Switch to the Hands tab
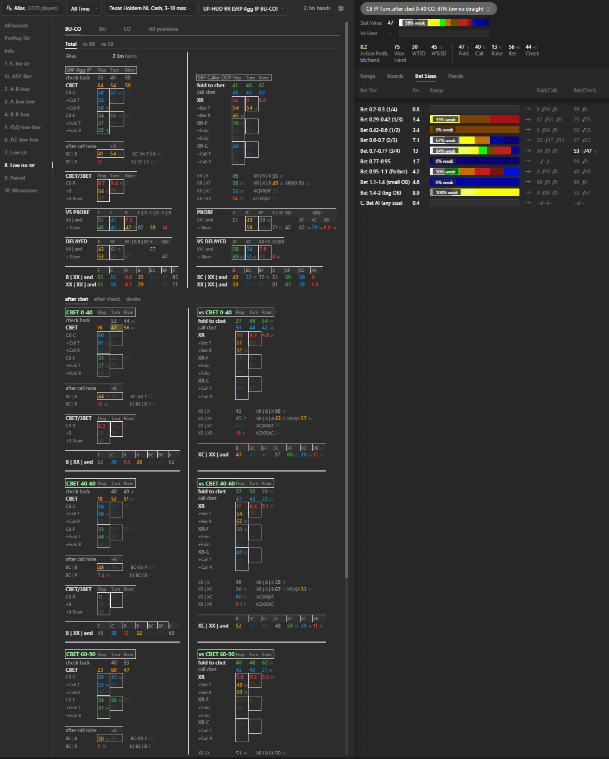The width and height of the screenshot is (609, 759). (456, 76)
